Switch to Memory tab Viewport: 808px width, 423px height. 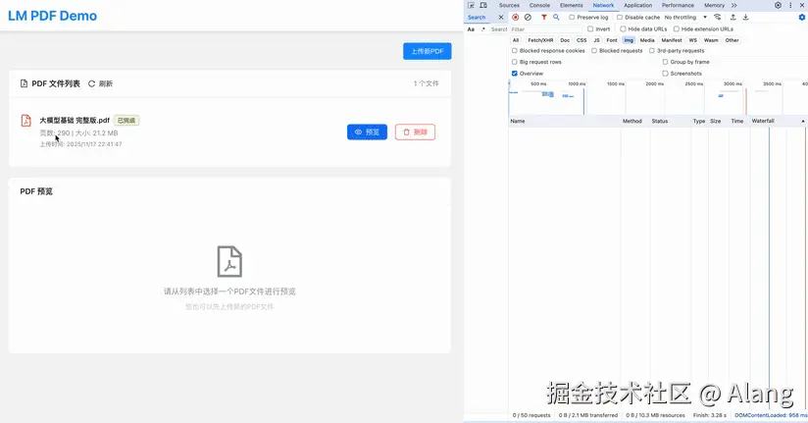pyautogui.click(x=714, y=5)
